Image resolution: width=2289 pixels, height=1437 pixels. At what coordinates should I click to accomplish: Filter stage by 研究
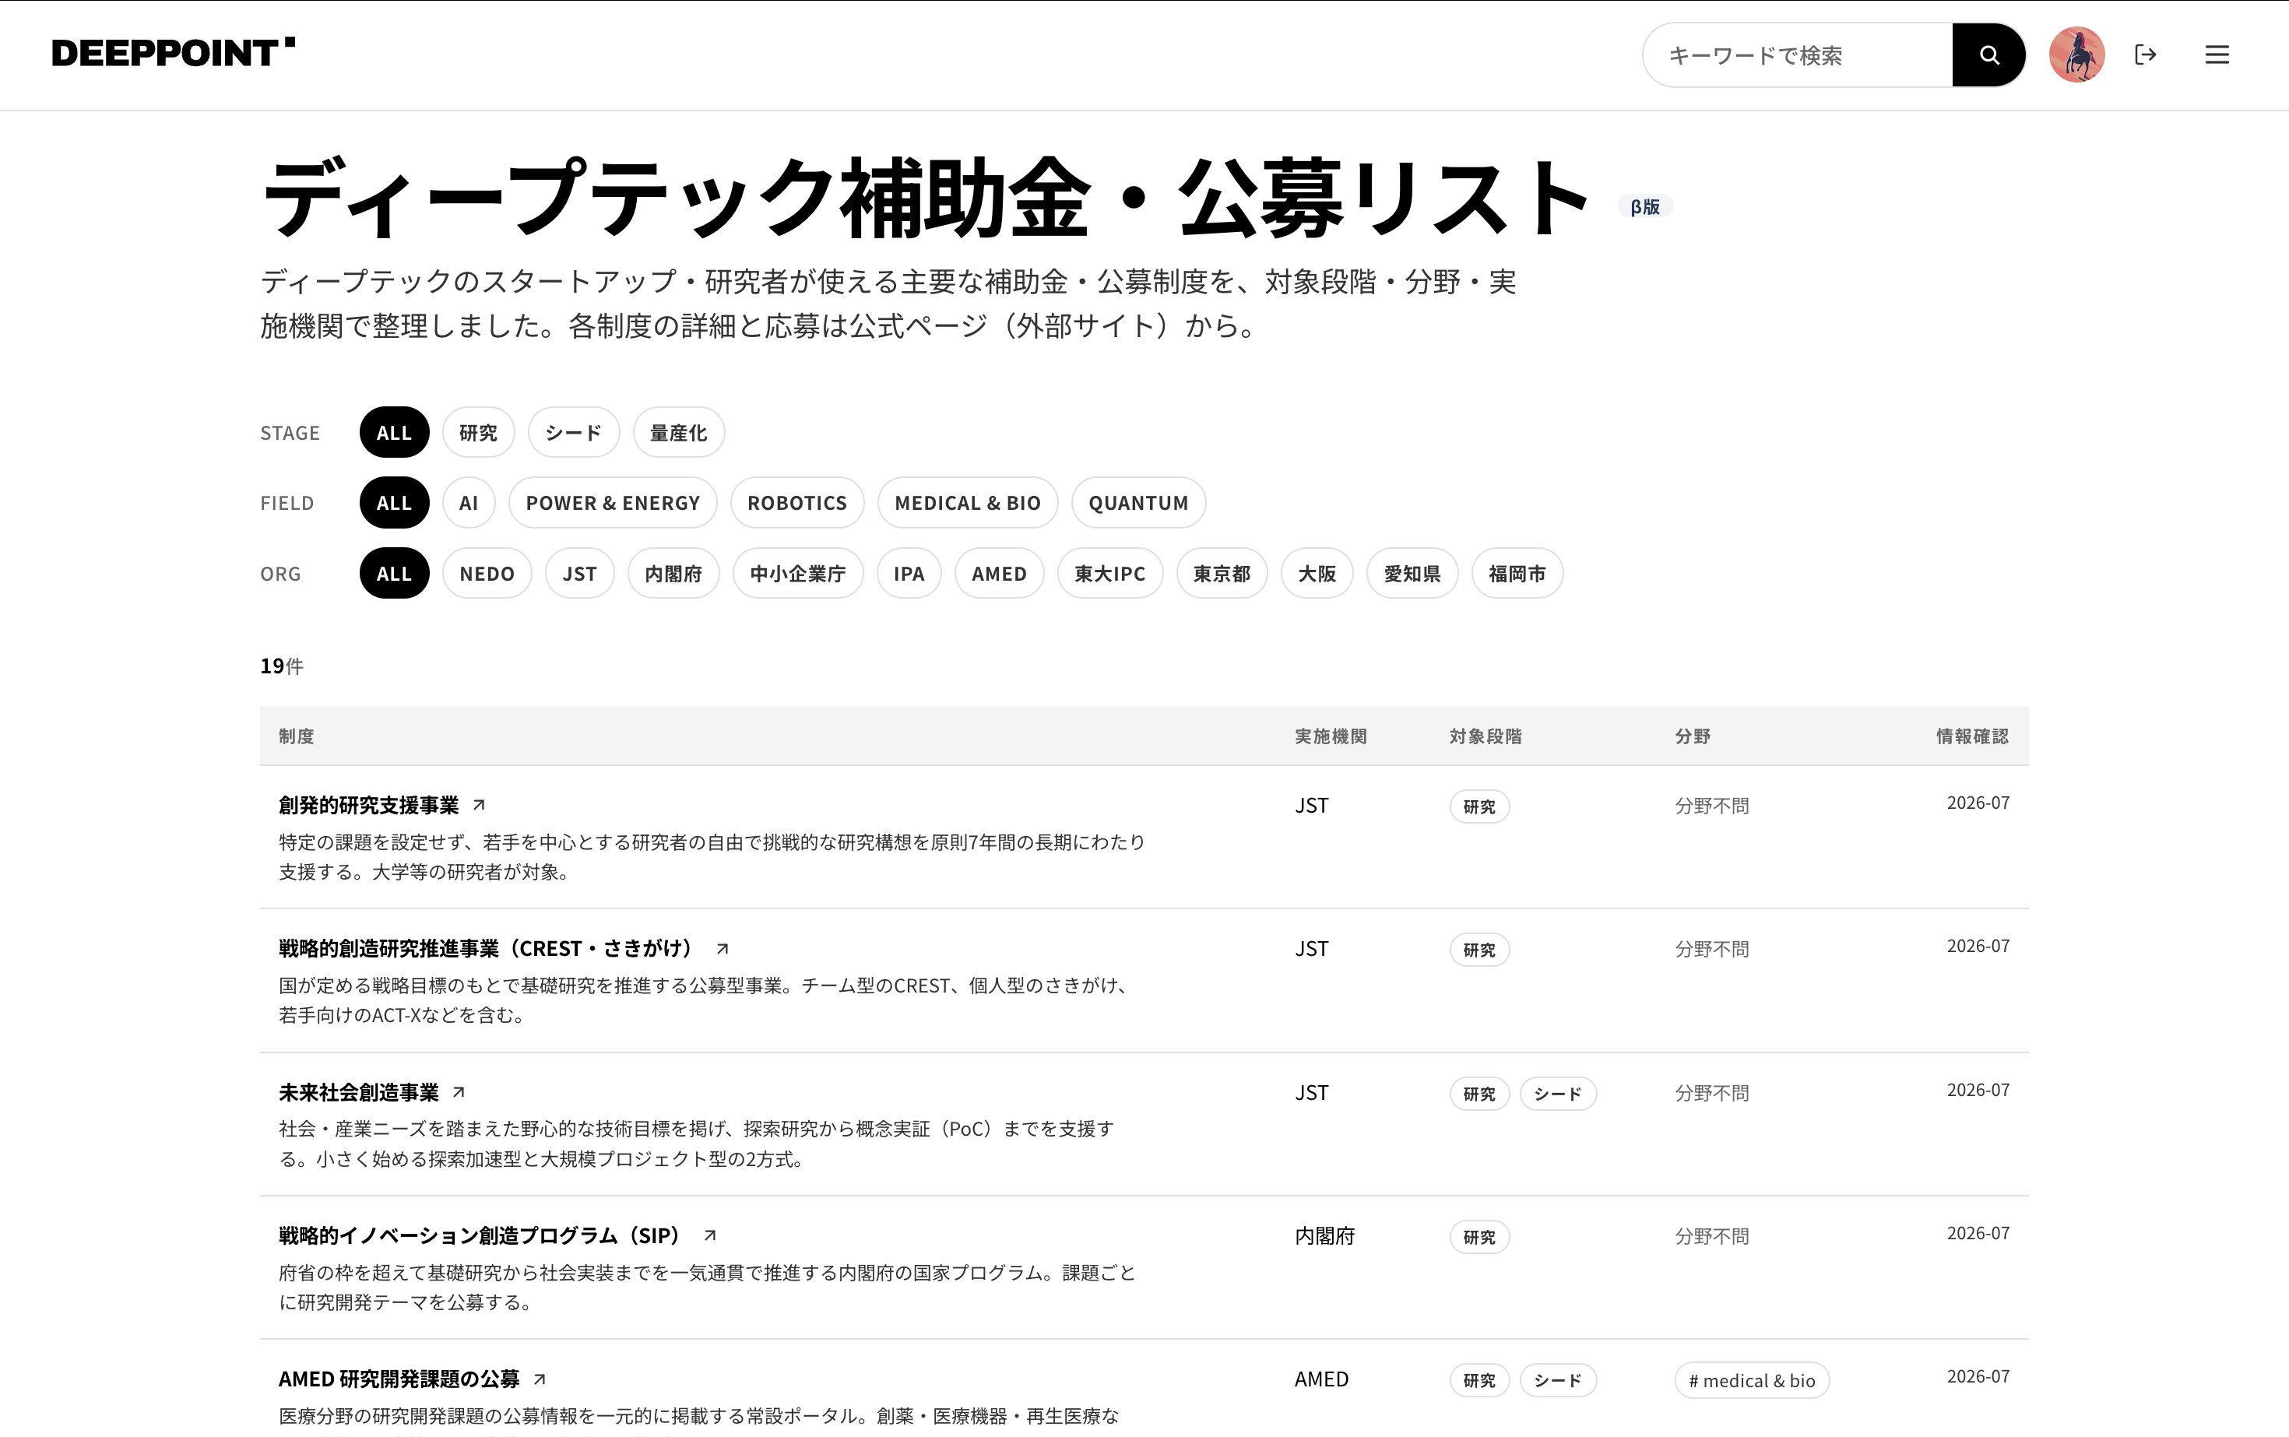(x=478, y=433)
